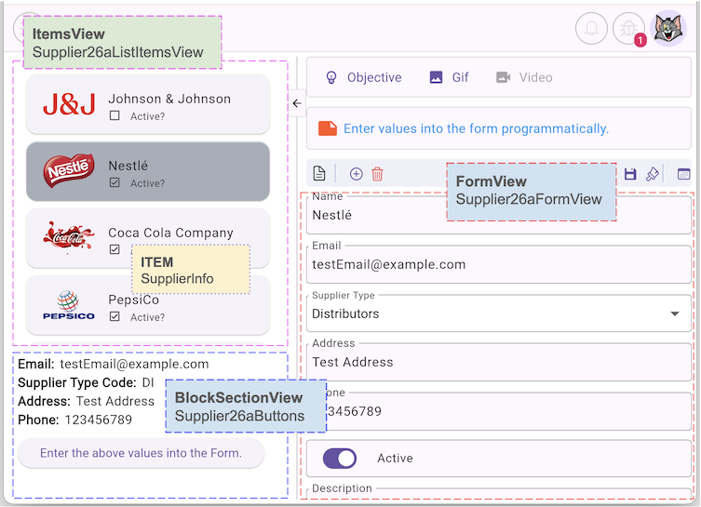The width and height of the screenshot is (701, 507).
Task: Collapse the list panel with left arrow
Action: (297, 103)
